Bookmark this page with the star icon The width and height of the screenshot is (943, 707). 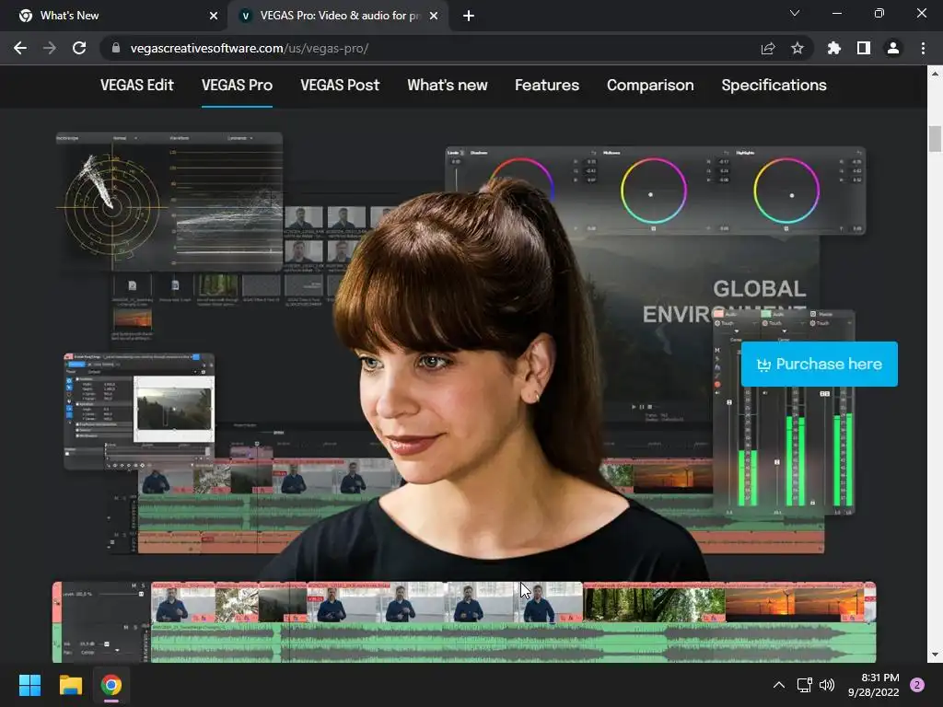[797, 48]
